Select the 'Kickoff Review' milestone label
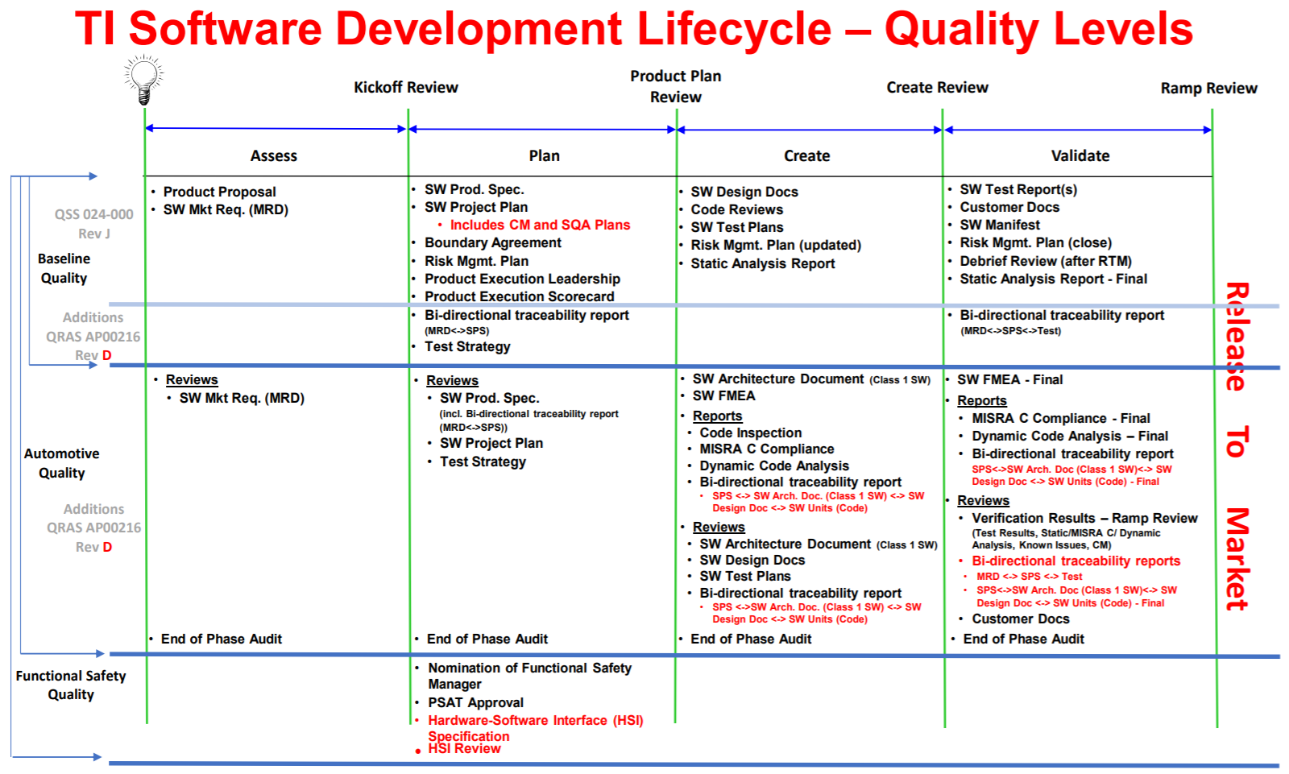1289x774 pixels. click(x=406, y=88)
